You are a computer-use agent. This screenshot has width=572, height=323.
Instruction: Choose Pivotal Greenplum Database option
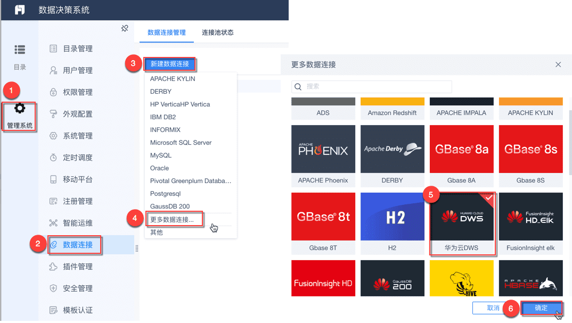click(191, 181)
